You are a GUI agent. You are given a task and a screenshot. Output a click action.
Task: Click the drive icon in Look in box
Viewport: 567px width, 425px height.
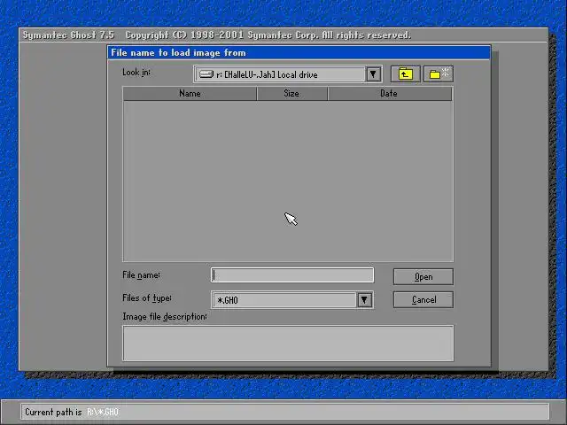coord(206,74)
